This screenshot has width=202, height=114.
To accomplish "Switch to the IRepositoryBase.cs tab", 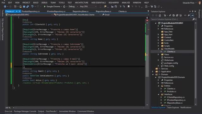I will pyautogui.click(x=104, y=11).
